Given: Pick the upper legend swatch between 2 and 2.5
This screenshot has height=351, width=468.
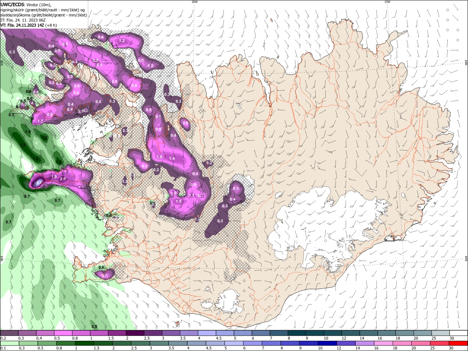Looking at the screenshot, I should click(135, 333).
